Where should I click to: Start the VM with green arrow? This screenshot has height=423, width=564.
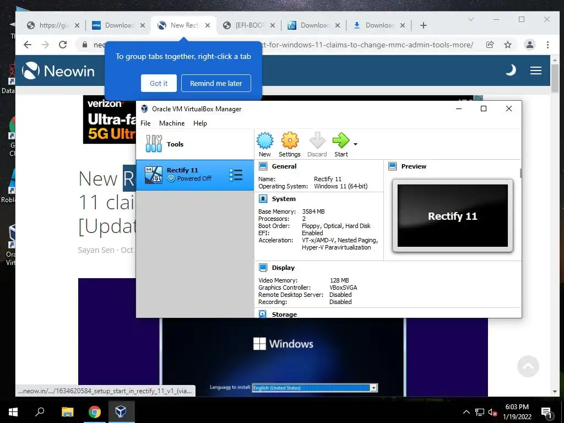tap(341, 145)
